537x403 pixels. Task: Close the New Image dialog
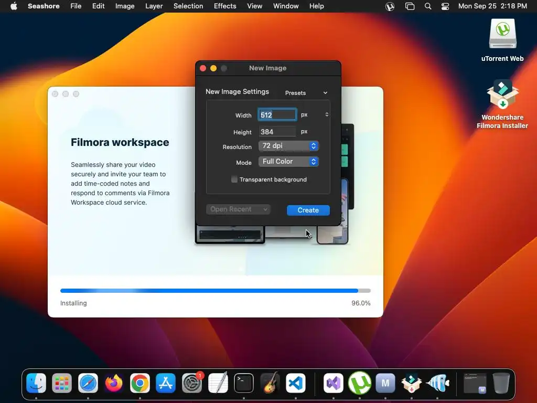click(203, 68)
